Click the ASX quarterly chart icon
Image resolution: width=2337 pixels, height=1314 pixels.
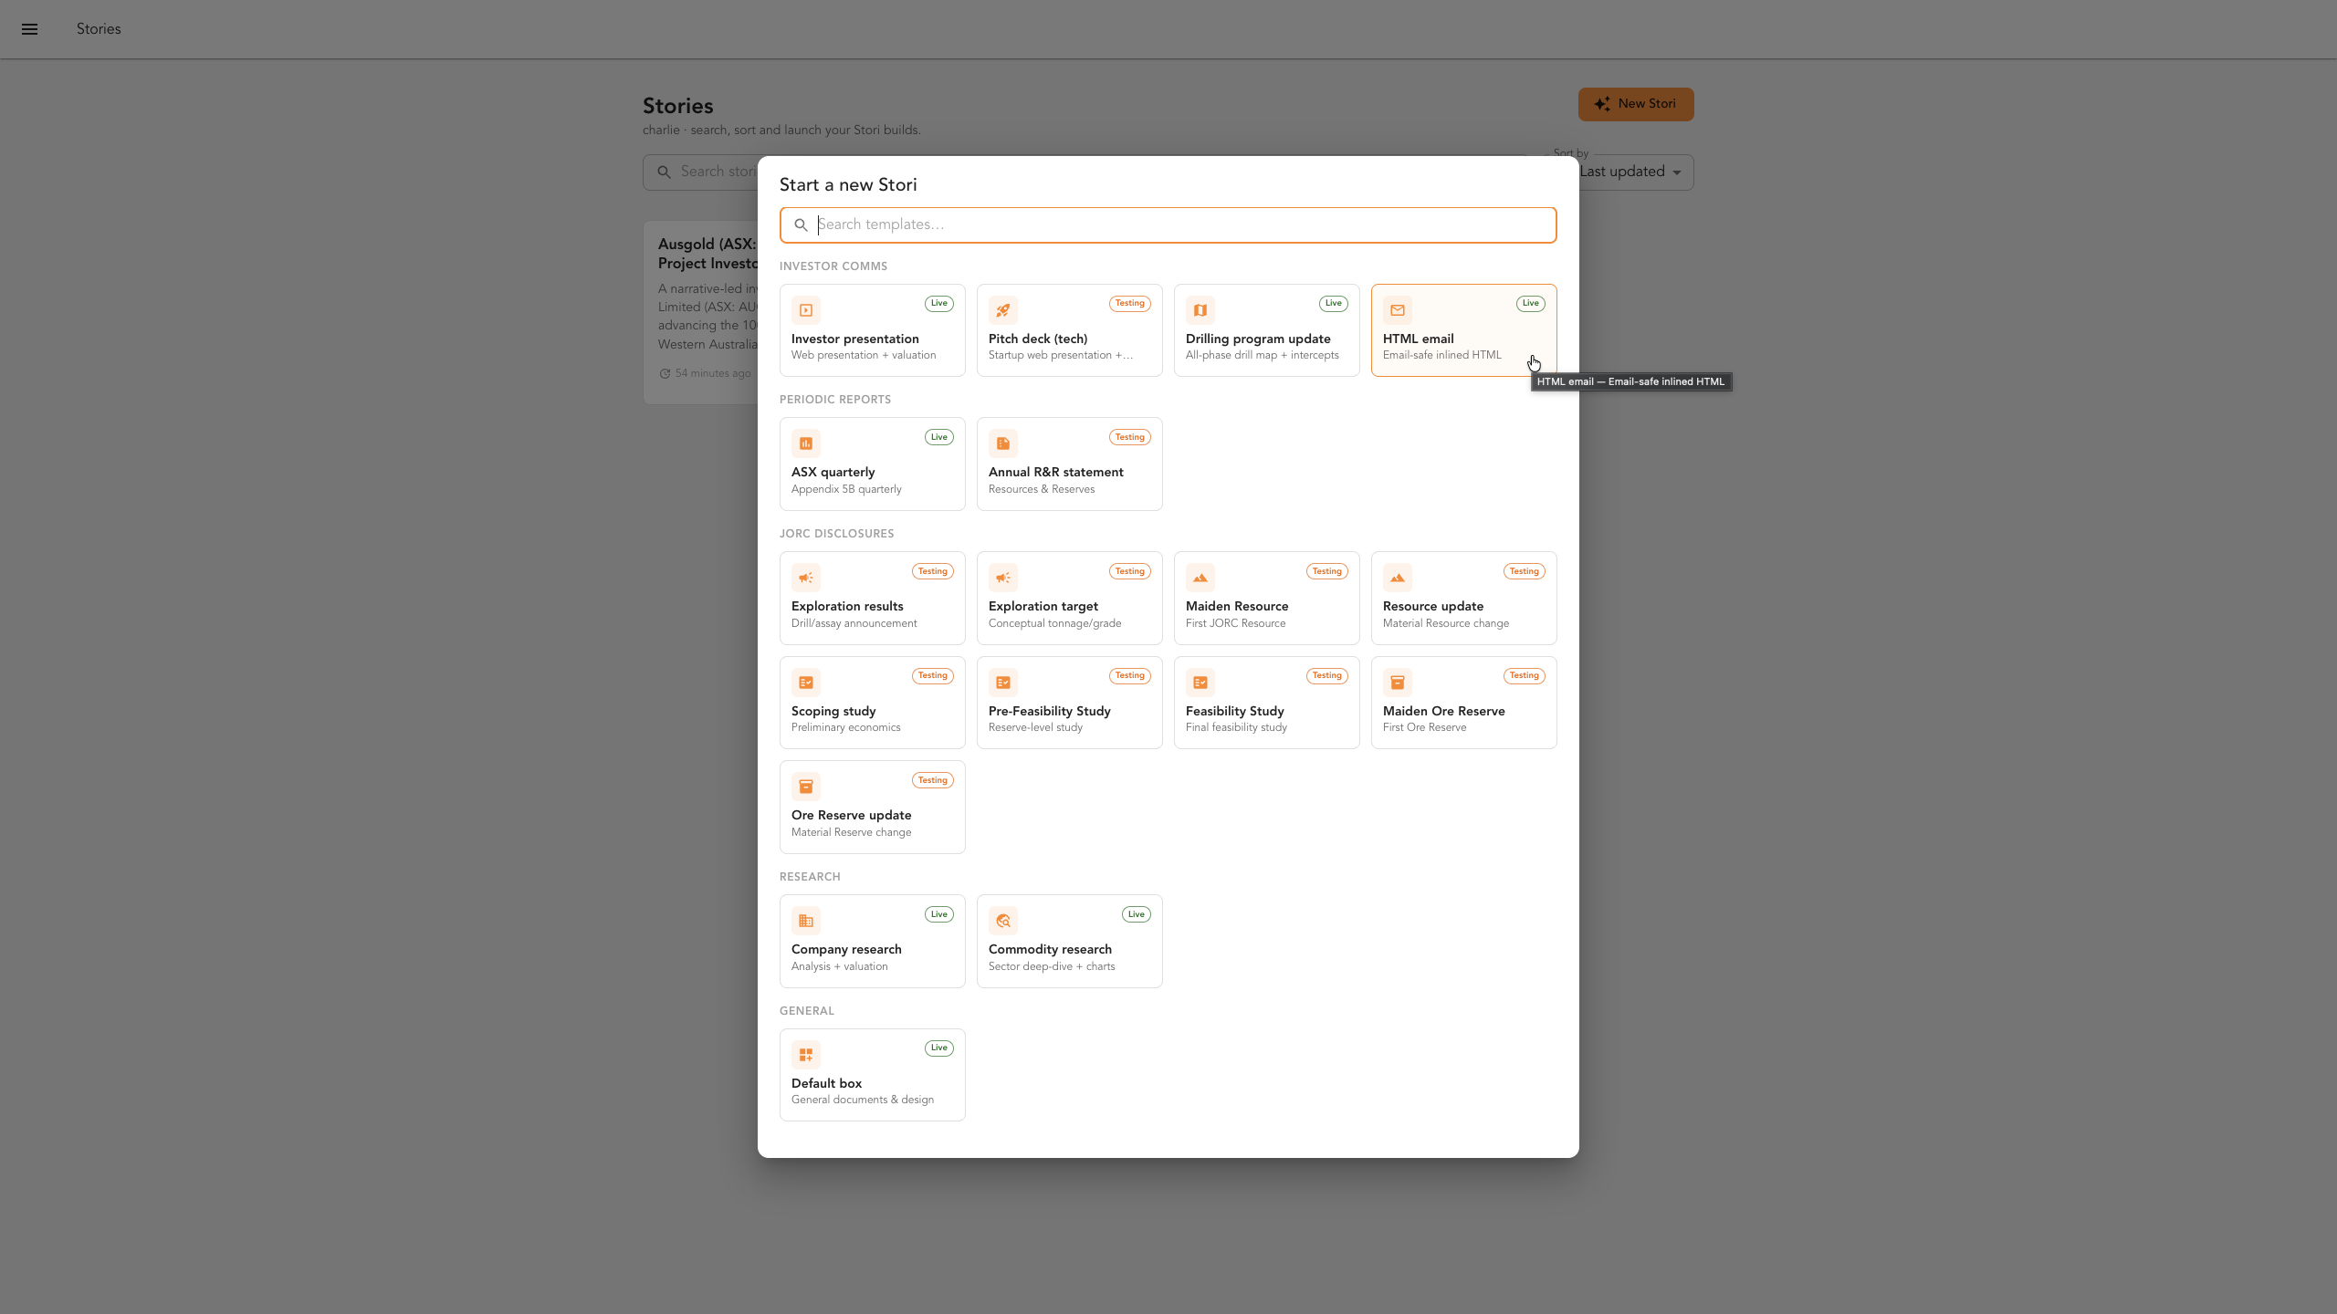coord(806,443)
